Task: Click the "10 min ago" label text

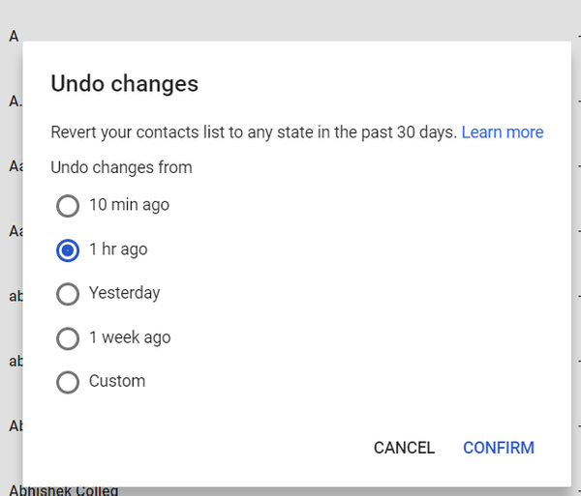Action: (x=129, y=205)
